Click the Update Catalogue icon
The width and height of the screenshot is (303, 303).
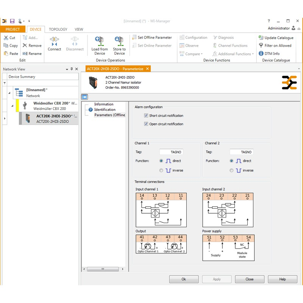(261, 37)
